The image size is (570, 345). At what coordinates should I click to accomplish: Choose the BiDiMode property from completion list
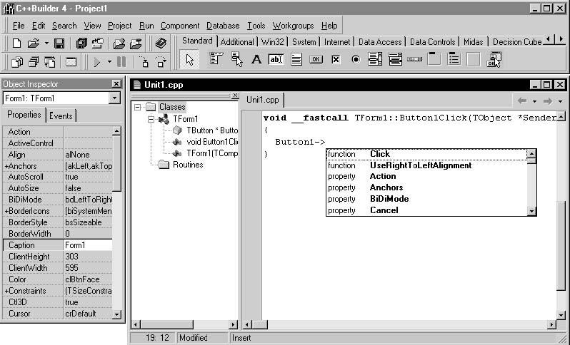[426, 199]
